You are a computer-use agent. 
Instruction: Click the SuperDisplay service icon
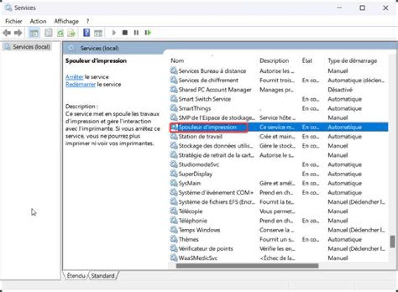(x=174, y=174)
